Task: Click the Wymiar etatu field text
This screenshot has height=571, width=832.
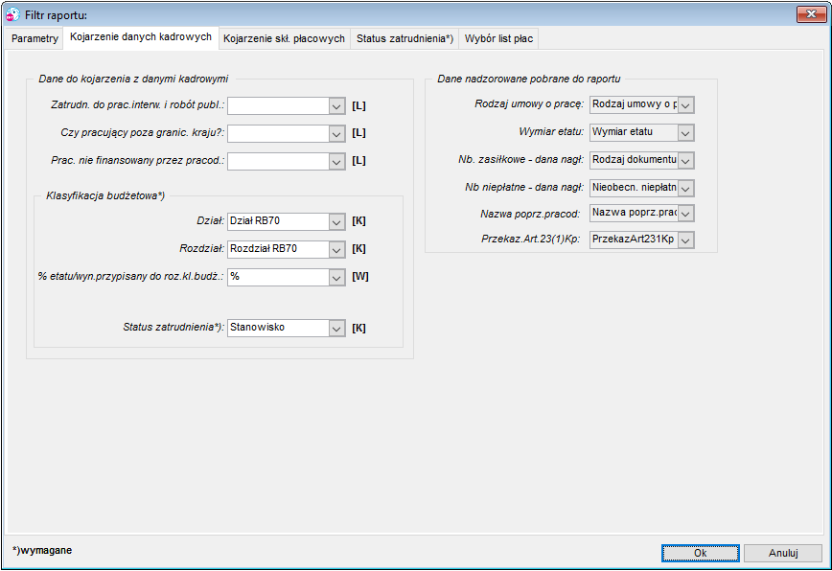Action: [622, 131]
